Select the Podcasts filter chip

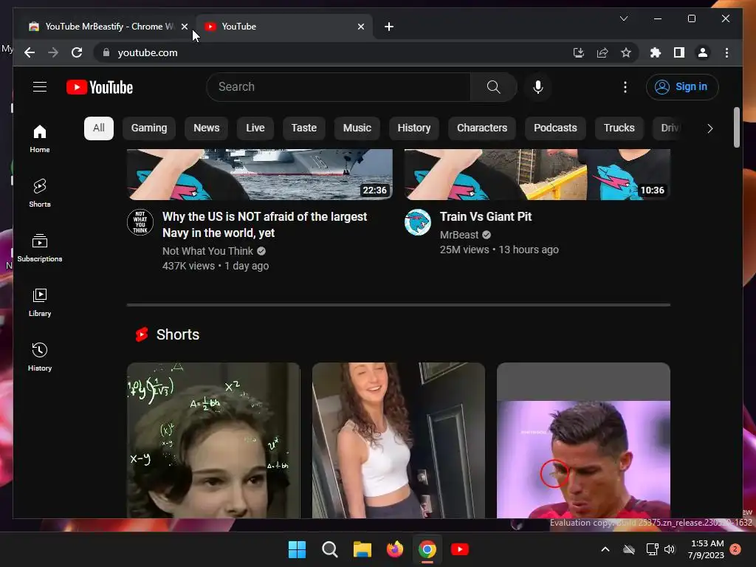pyautogui.click(x=555, y=128)
